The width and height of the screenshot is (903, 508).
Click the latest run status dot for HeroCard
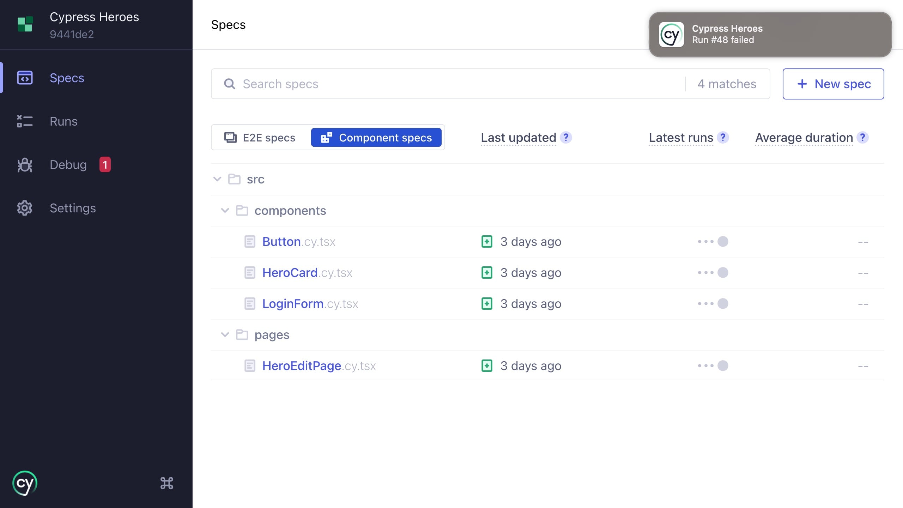(723, 273)
